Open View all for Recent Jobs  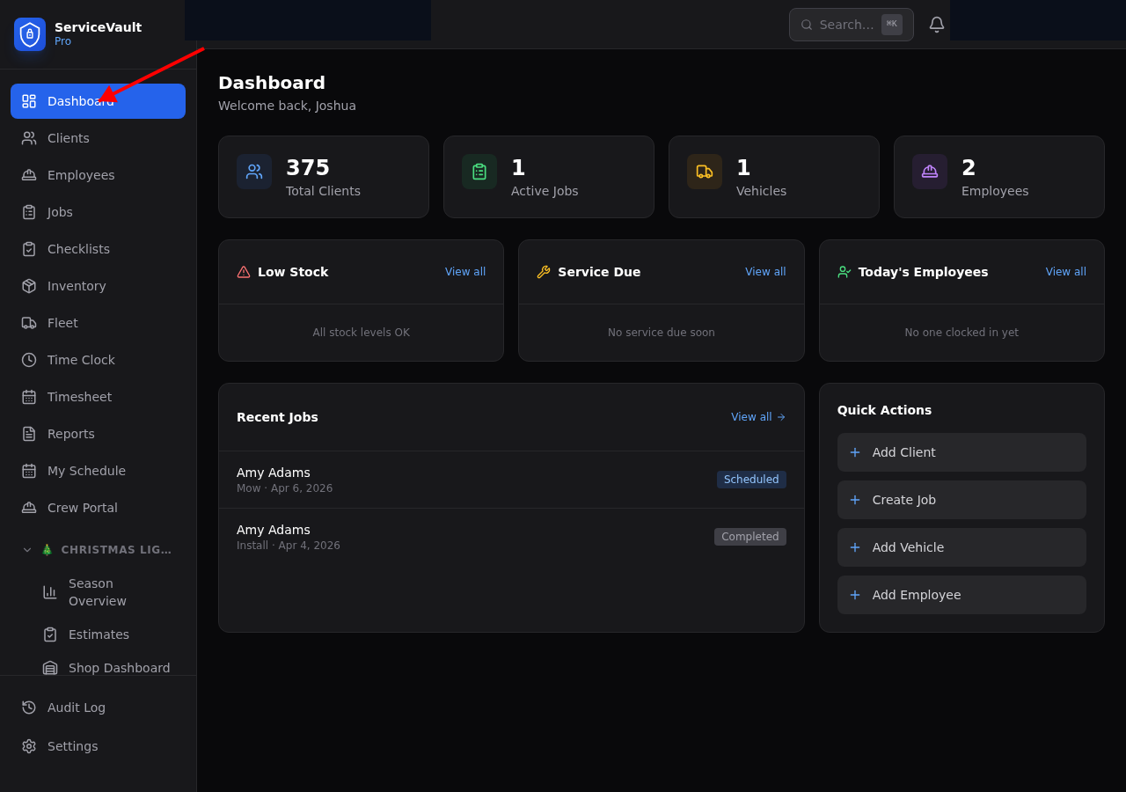(x=757, y=417)
